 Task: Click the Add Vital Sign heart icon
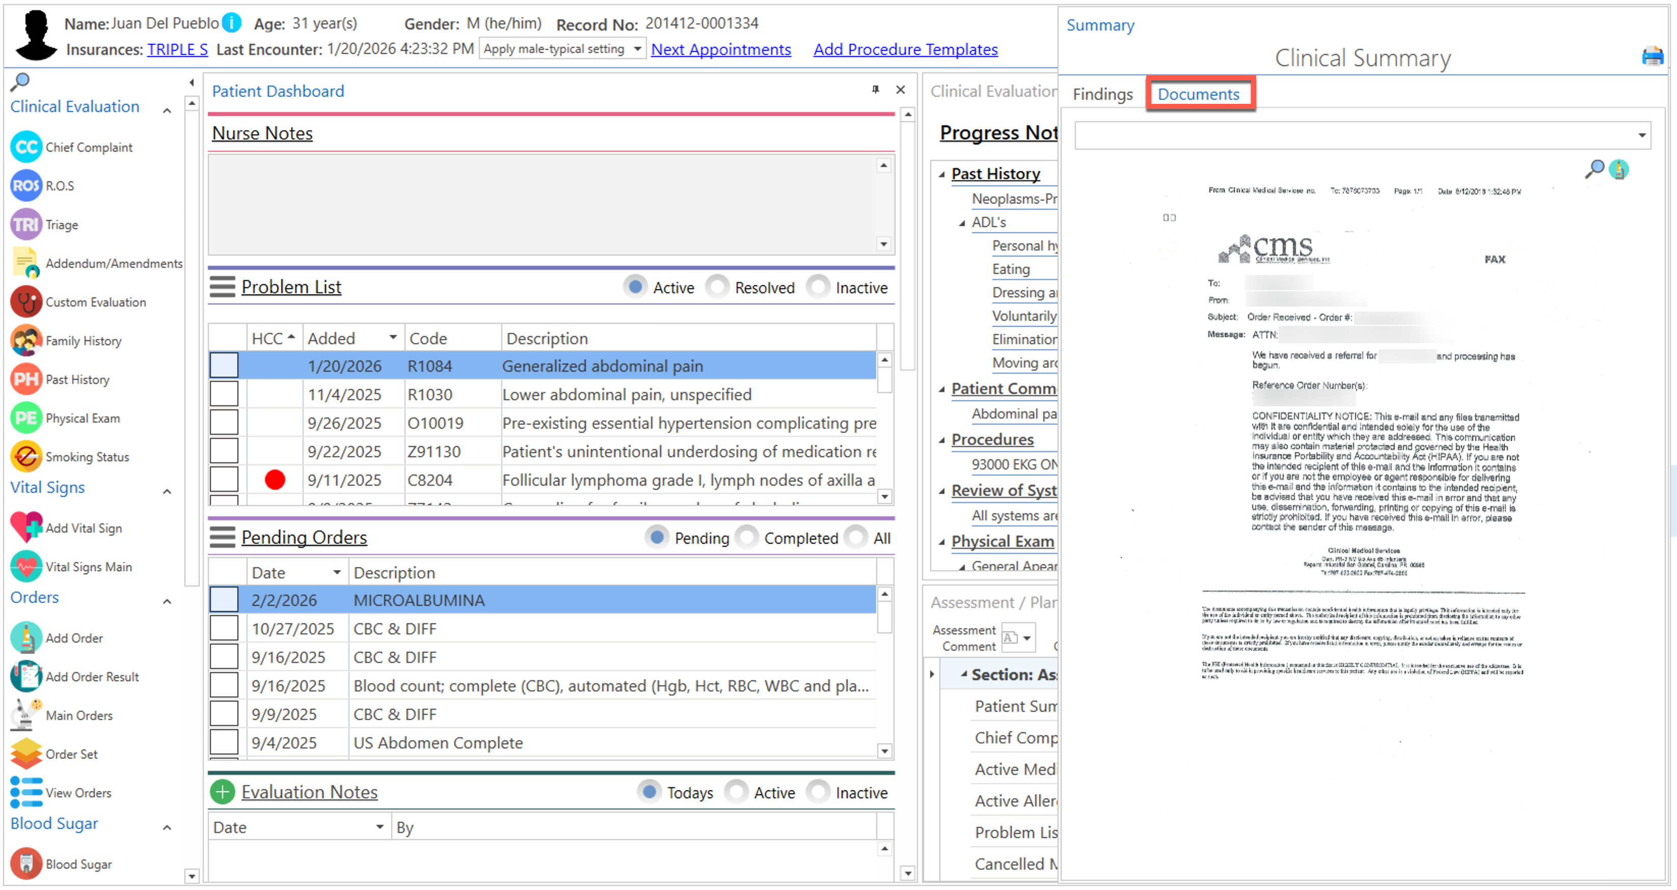pos(26,527)
